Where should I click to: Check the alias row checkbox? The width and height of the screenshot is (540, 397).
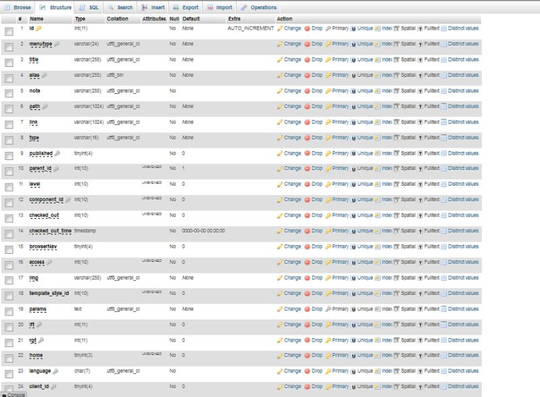coord(9,78)
